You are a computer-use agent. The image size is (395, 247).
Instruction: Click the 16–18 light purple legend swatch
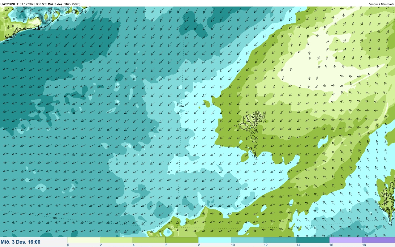[346, 240]
